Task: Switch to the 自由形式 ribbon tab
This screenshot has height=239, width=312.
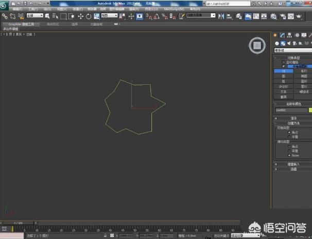Action: [x=54, y=24]
